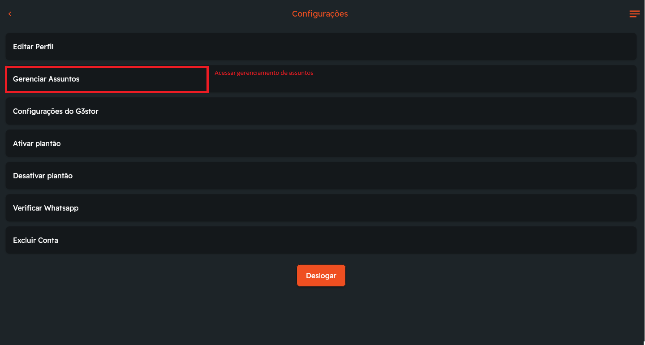Open Configurações do G3stor
Screen dimensions: 645x345
tap(321, 111)
